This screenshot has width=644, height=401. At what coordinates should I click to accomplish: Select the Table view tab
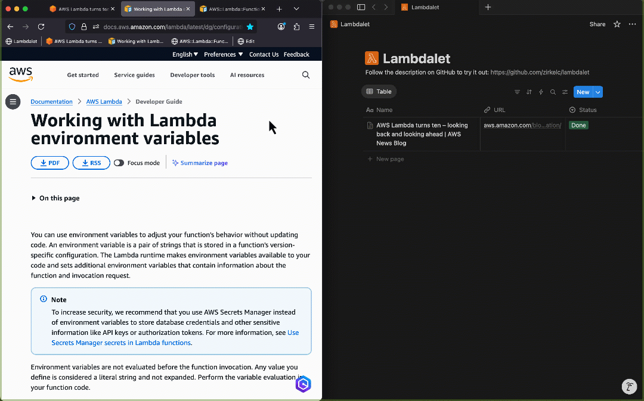[379, 92]
